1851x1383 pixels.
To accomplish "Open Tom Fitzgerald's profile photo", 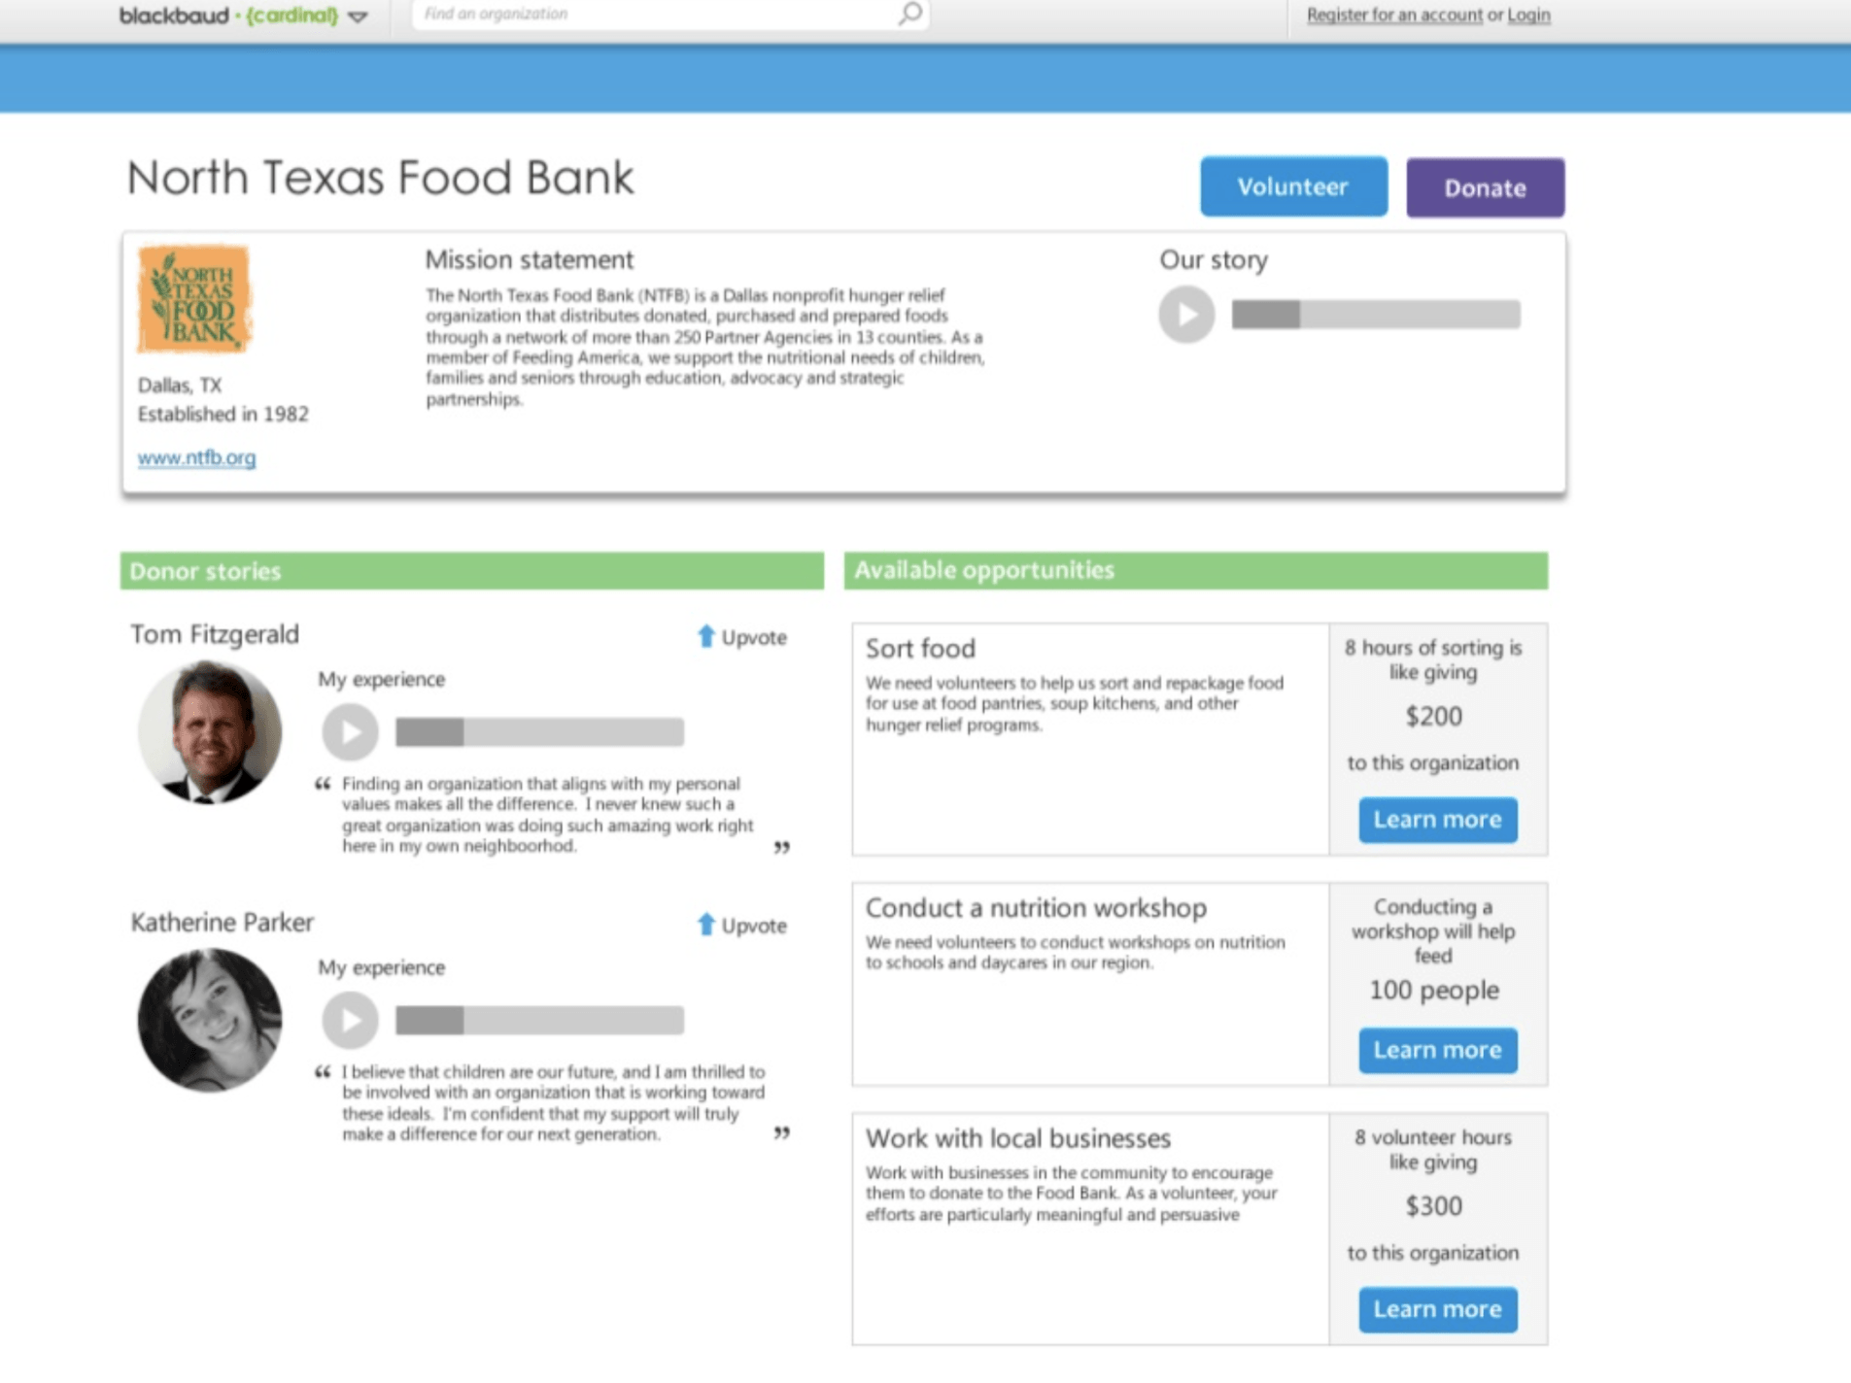I will tap(210, 732).
